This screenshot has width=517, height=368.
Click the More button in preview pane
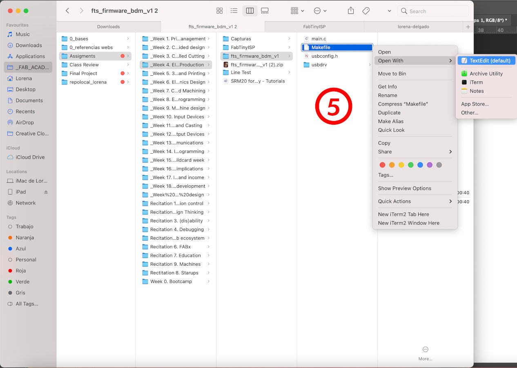(x=425, y=353)
